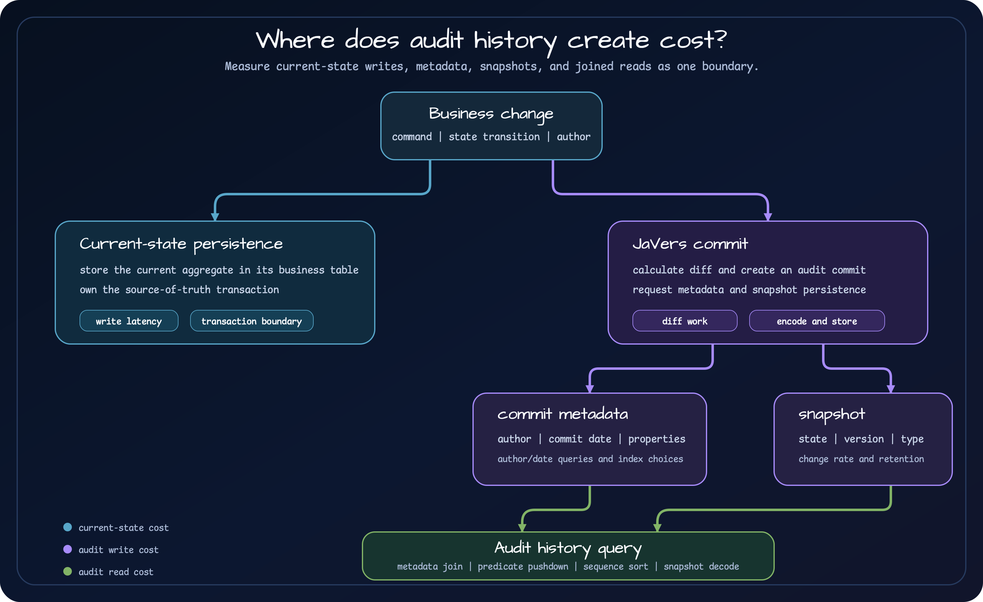Click the purple arrowhead entering JaVers commit
983x602 pixels.
[x=768, y=217]
